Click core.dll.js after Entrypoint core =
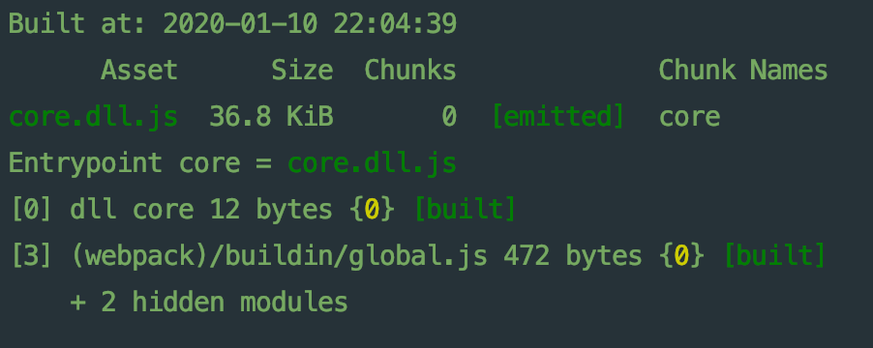 click(372, 164)
